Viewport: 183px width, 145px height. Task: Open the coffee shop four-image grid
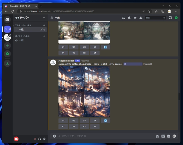pos(84,92)
